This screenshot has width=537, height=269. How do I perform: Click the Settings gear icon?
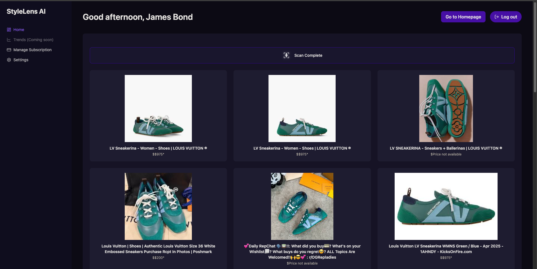tap(9, 60)
